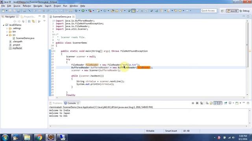The image size is (252, 141).
Task: Toggle Show Console When Standard Out Changes
Action: coord(216,103)
